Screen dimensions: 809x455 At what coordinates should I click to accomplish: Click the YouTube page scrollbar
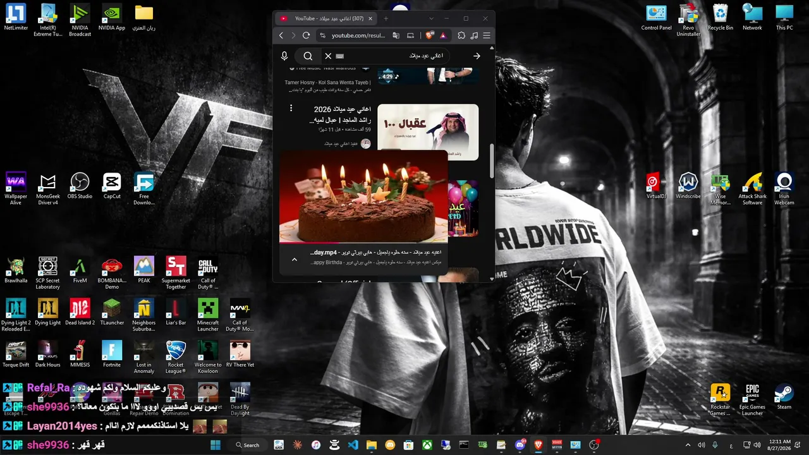point(492,161)
